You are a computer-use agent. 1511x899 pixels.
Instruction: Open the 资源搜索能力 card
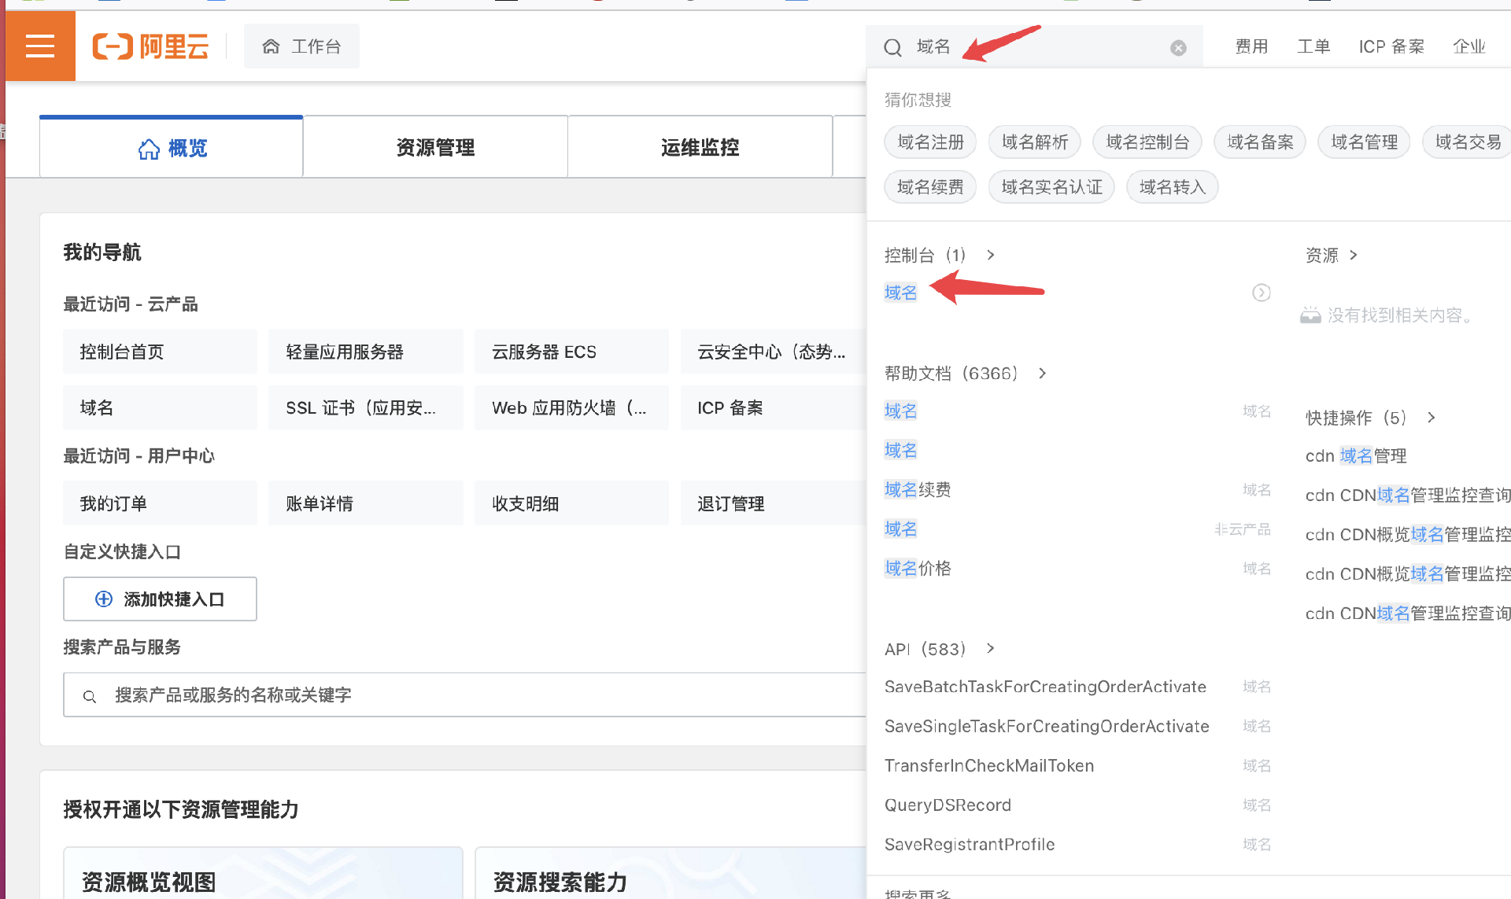pyautogui.click(x=671, y=873)
